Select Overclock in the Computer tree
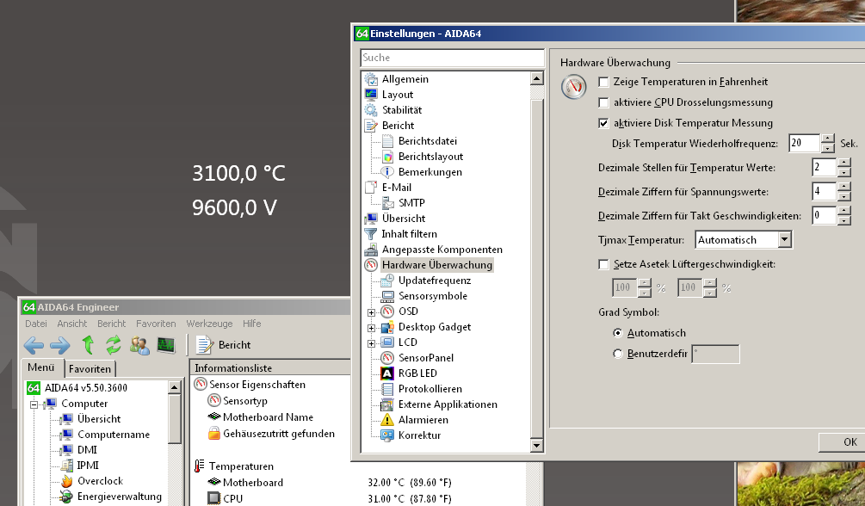Viewport: 865px width, 506px height. [100, 481]
